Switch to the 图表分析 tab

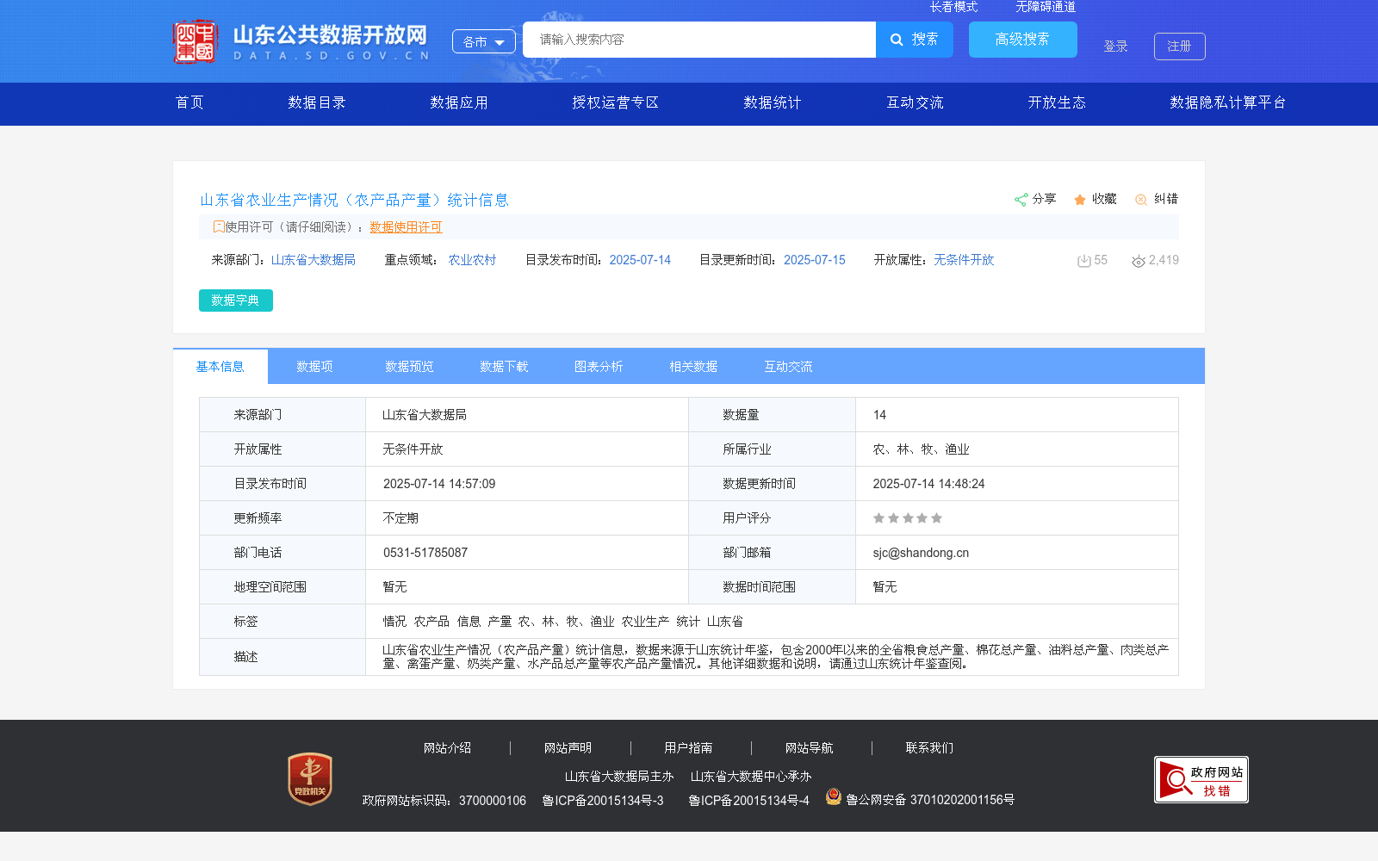599,366
